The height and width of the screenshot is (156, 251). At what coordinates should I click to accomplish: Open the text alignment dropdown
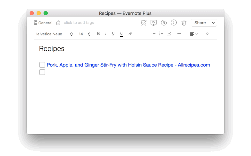(194, 34)
